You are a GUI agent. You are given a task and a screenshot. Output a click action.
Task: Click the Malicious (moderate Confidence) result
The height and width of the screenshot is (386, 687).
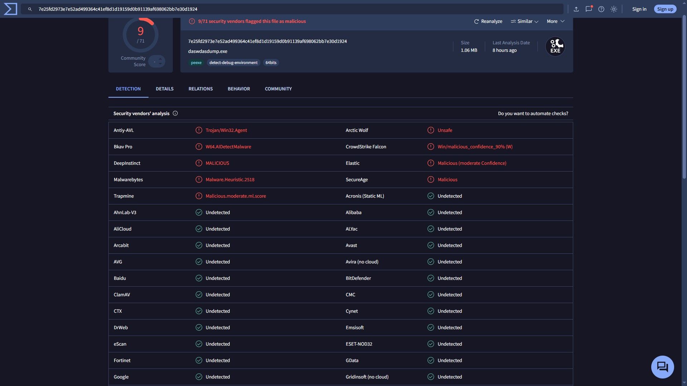(x=472, y=163)
